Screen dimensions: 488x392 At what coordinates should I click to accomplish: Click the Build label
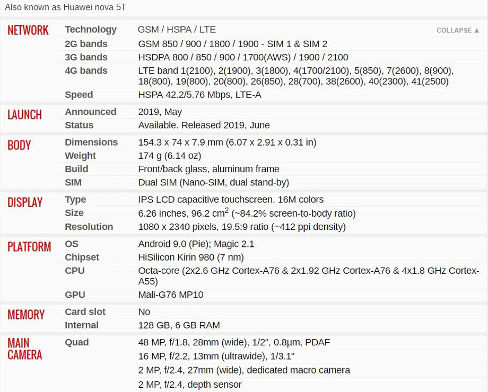[x=76, y=169]
